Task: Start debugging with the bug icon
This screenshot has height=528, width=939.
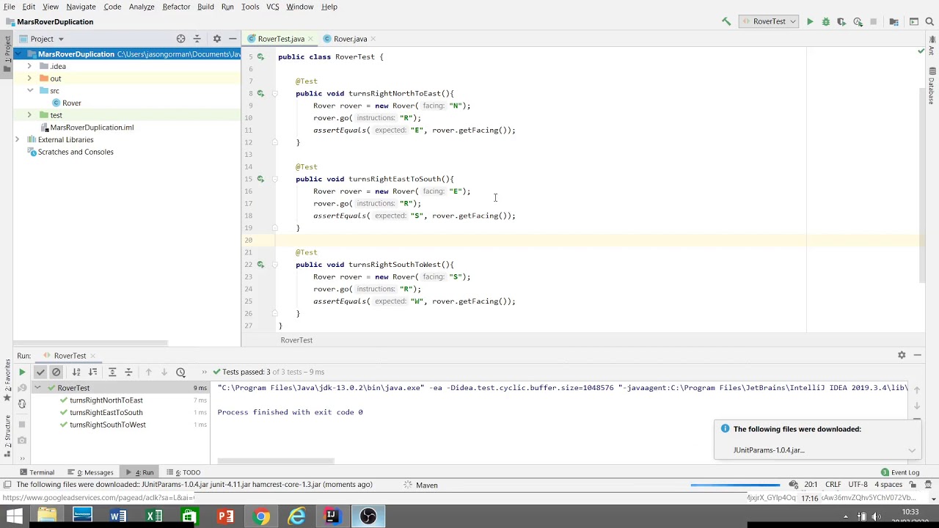Action: point(825,22)
